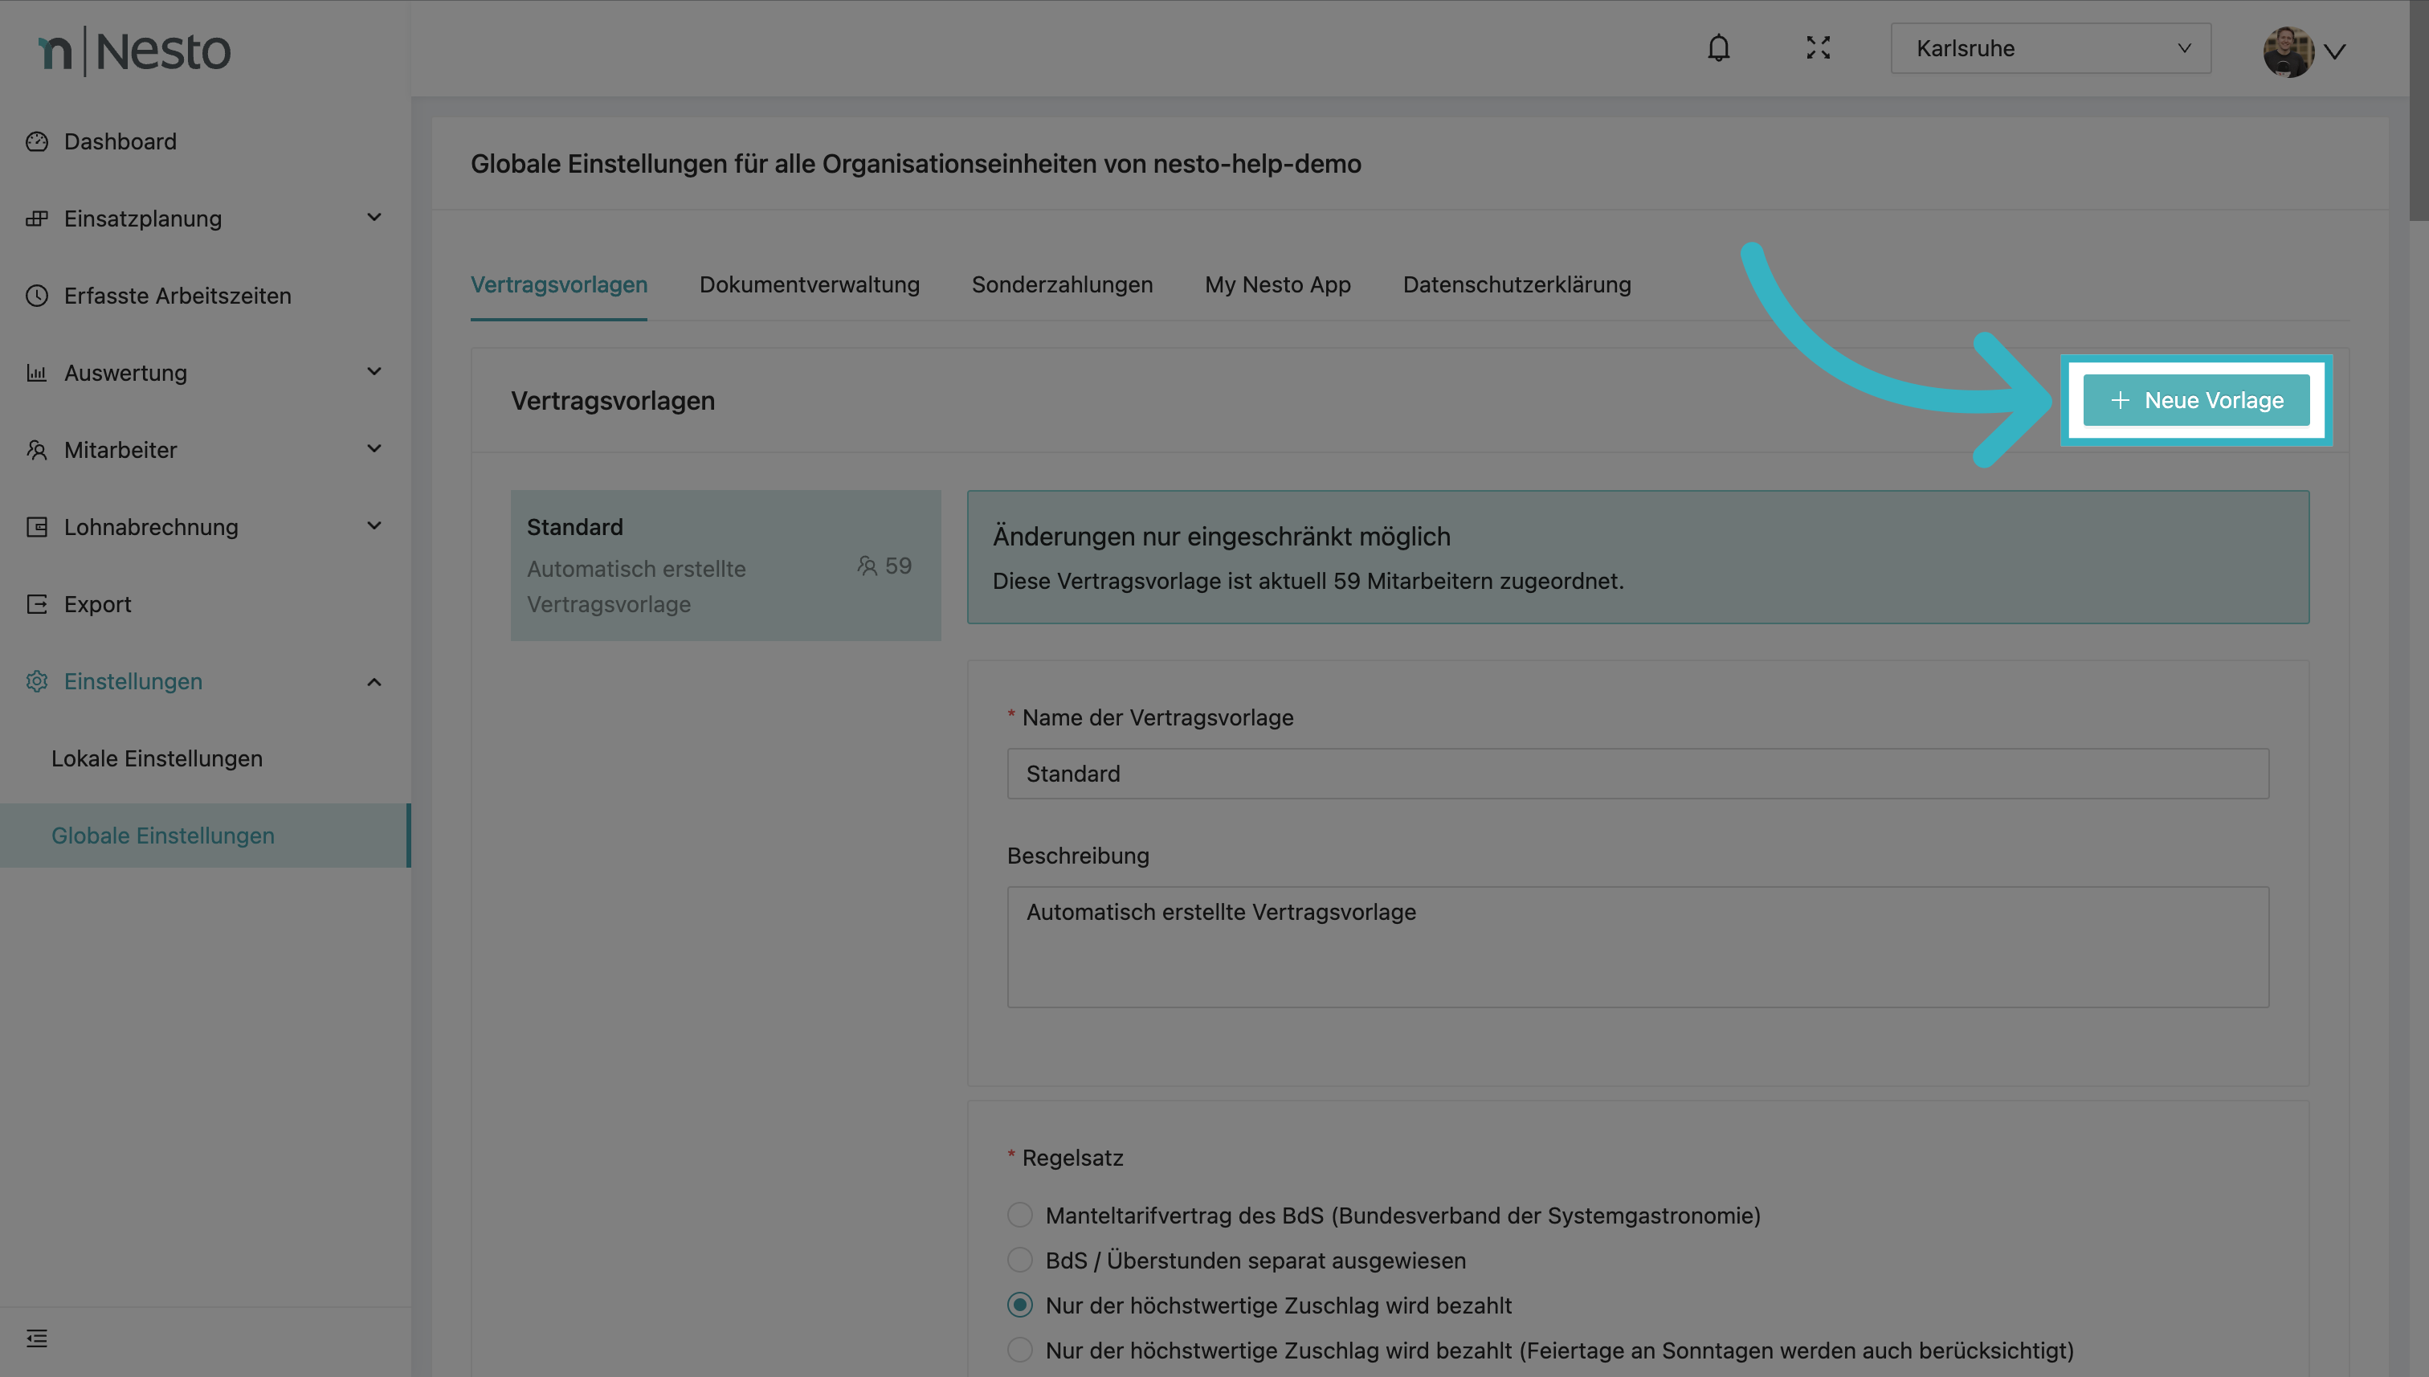Viewport: 2429px width, 1377px height.
Task: Click the Erfasste Arbeitszeiten clock icon
Action: click(37, 296)
